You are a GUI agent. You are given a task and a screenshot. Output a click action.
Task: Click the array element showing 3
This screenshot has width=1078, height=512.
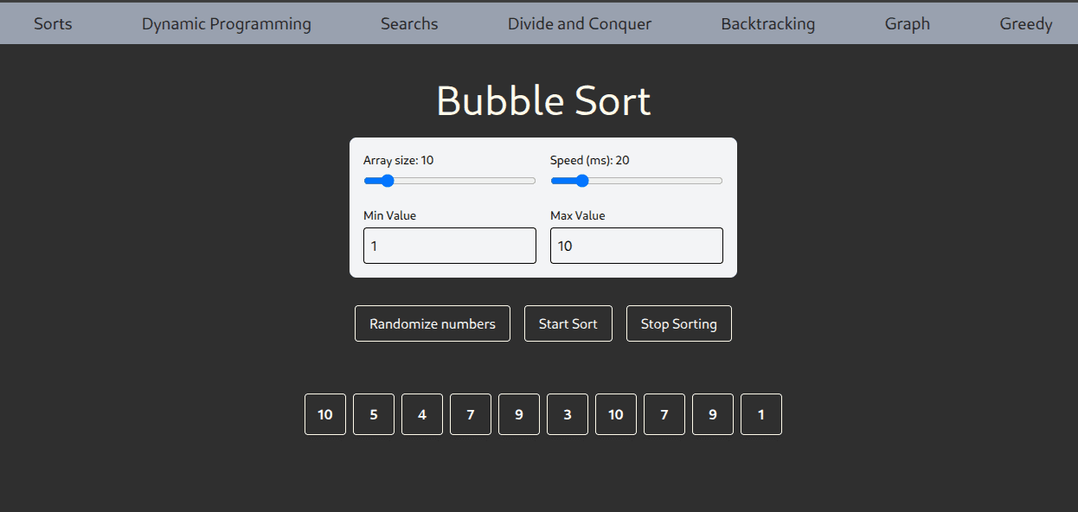[568, 414]
